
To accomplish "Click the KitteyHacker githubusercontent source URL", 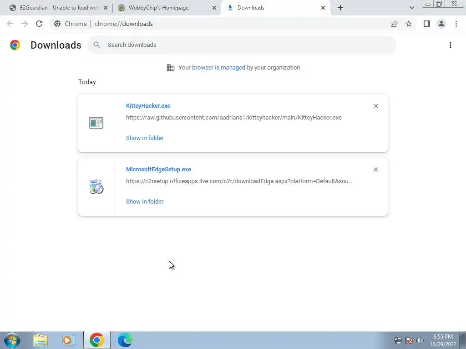I will tap(233, 118).
